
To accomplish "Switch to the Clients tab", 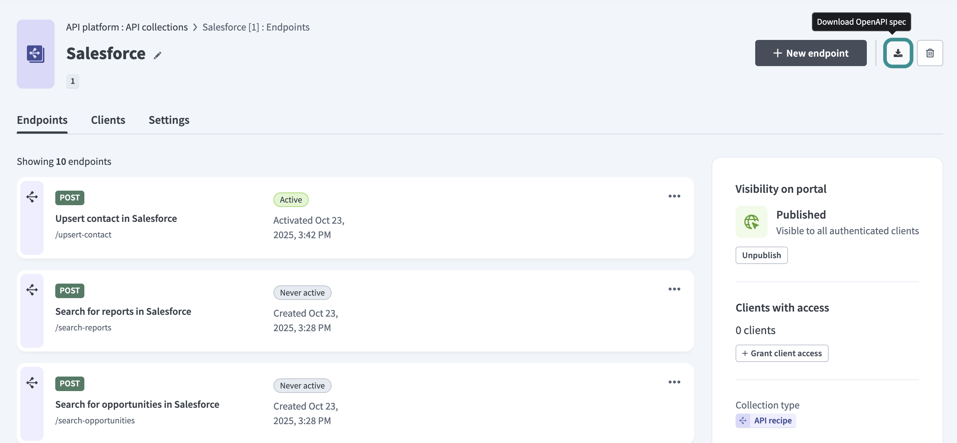I will [108, 120].
